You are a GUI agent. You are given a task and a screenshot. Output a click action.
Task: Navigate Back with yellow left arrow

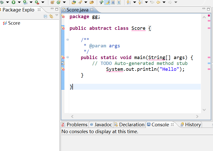pos(158,2)
